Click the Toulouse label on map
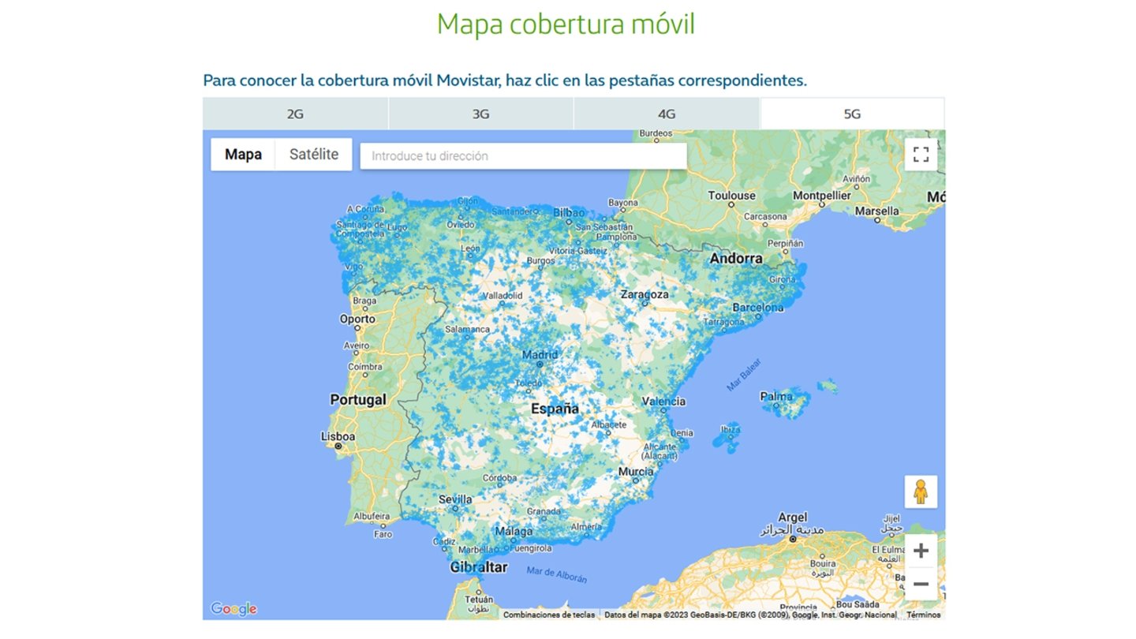The height and width of the screenshot is (639, 1136). [x=731, y=196]
